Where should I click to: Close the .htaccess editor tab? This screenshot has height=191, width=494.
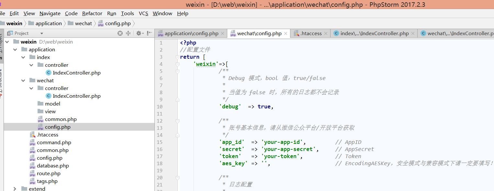(326, 34)
